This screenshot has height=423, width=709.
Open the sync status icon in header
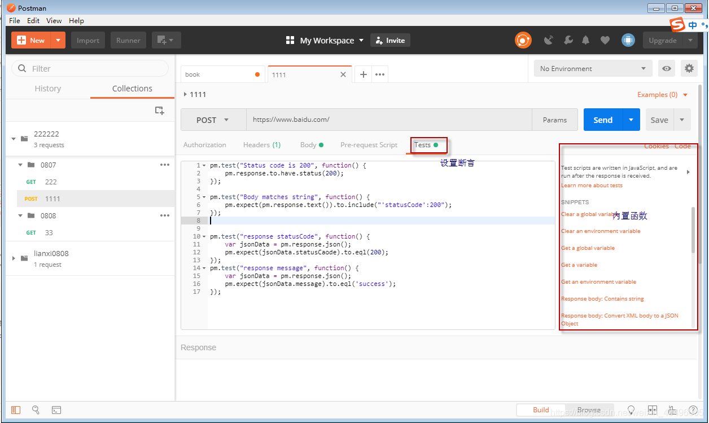pos(523,40)
